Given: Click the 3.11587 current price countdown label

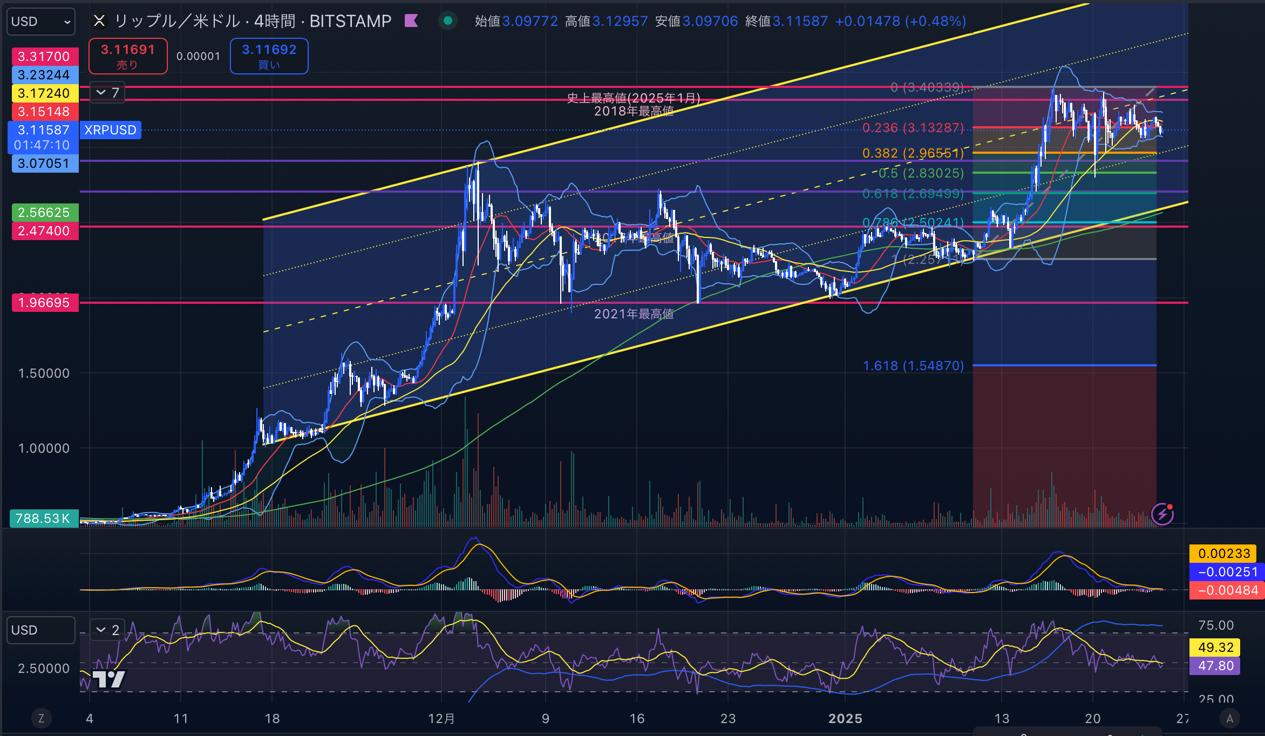Looking at the screenshot, I should [x=43, y=138].
